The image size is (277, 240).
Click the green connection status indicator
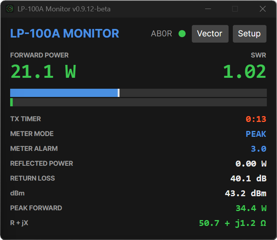(182, 34)
